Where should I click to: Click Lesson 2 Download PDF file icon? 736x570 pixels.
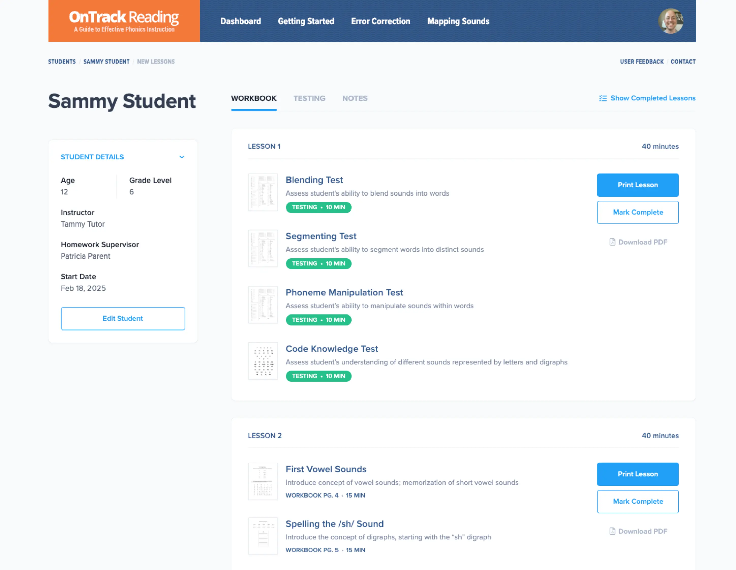click(612, 531)
